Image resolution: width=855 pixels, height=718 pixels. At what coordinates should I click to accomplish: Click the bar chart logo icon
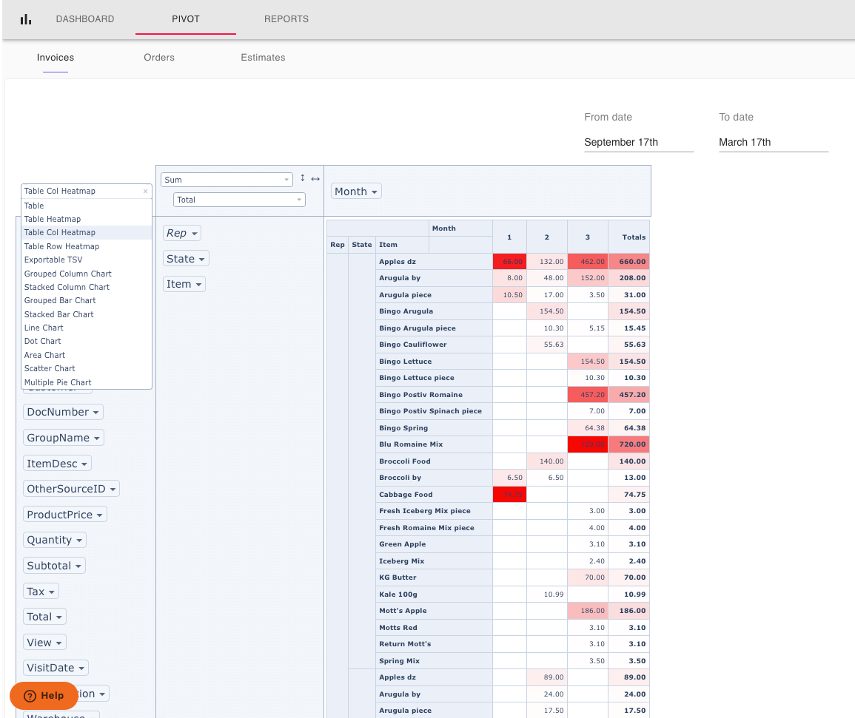click(x=26, y=20)
